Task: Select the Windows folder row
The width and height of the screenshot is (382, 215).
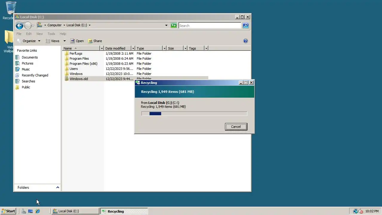Action: click(136, 74)
